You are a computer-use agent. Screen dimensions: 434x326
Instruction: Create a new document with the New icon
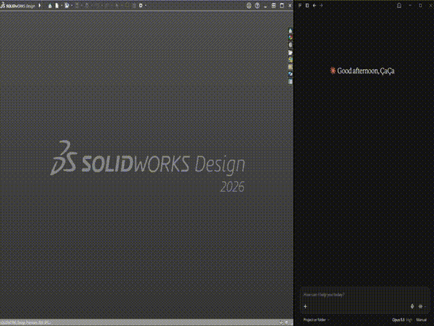[x=57, y=5]
